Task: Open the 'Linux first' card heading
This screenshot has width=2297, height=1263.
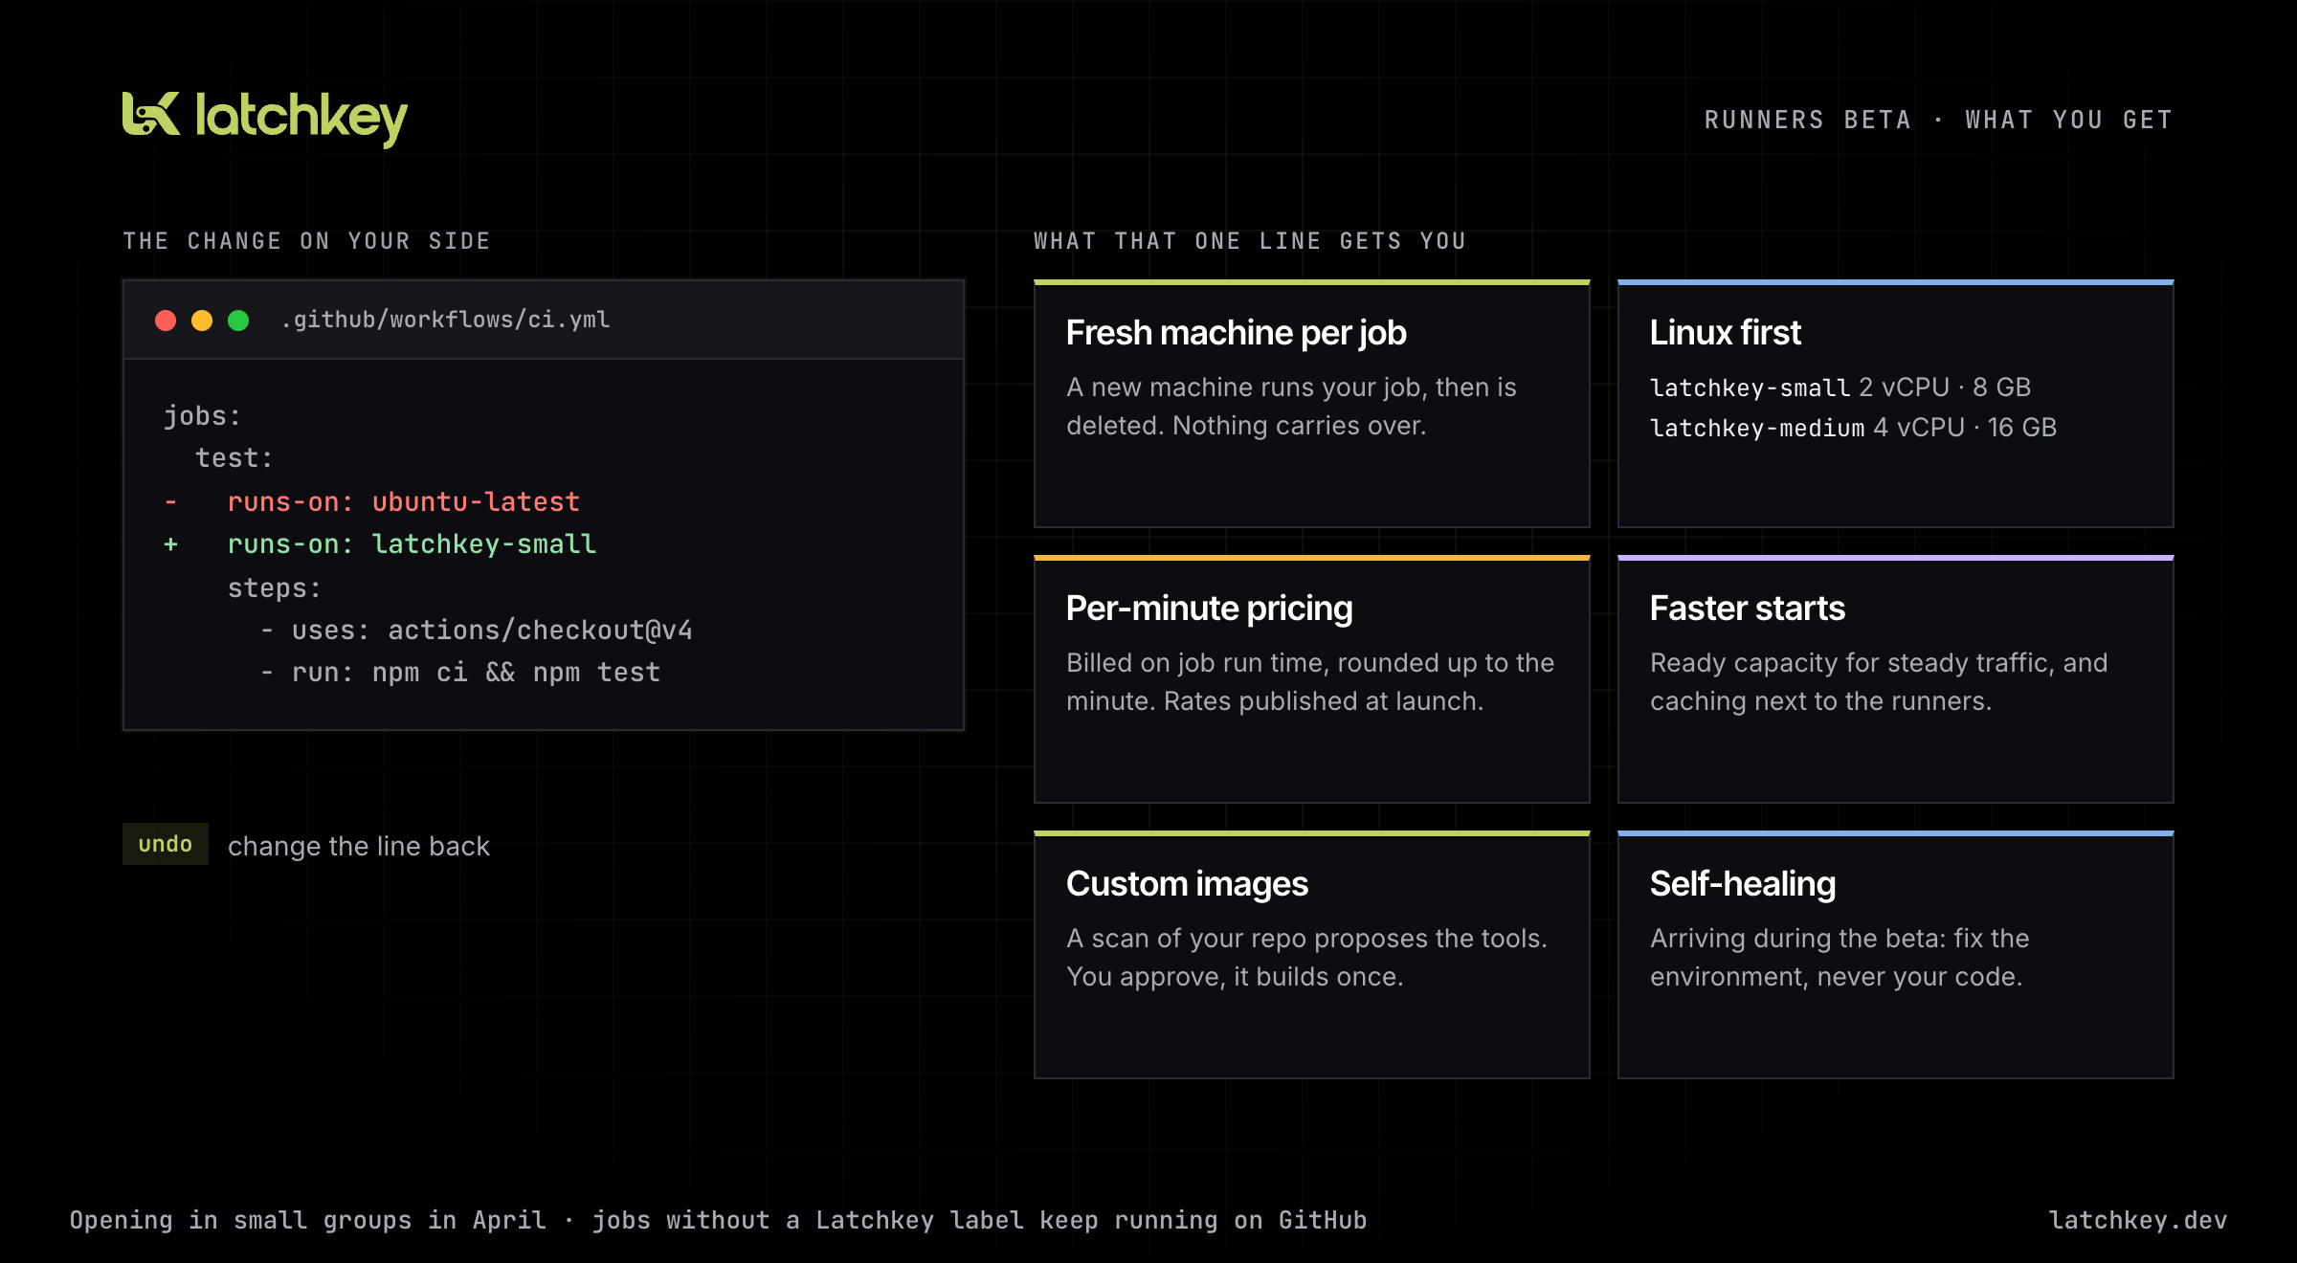Action: click(1725, 333)
